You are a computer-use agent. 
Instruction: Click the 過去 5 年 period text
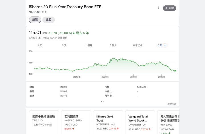coord(82,33)
